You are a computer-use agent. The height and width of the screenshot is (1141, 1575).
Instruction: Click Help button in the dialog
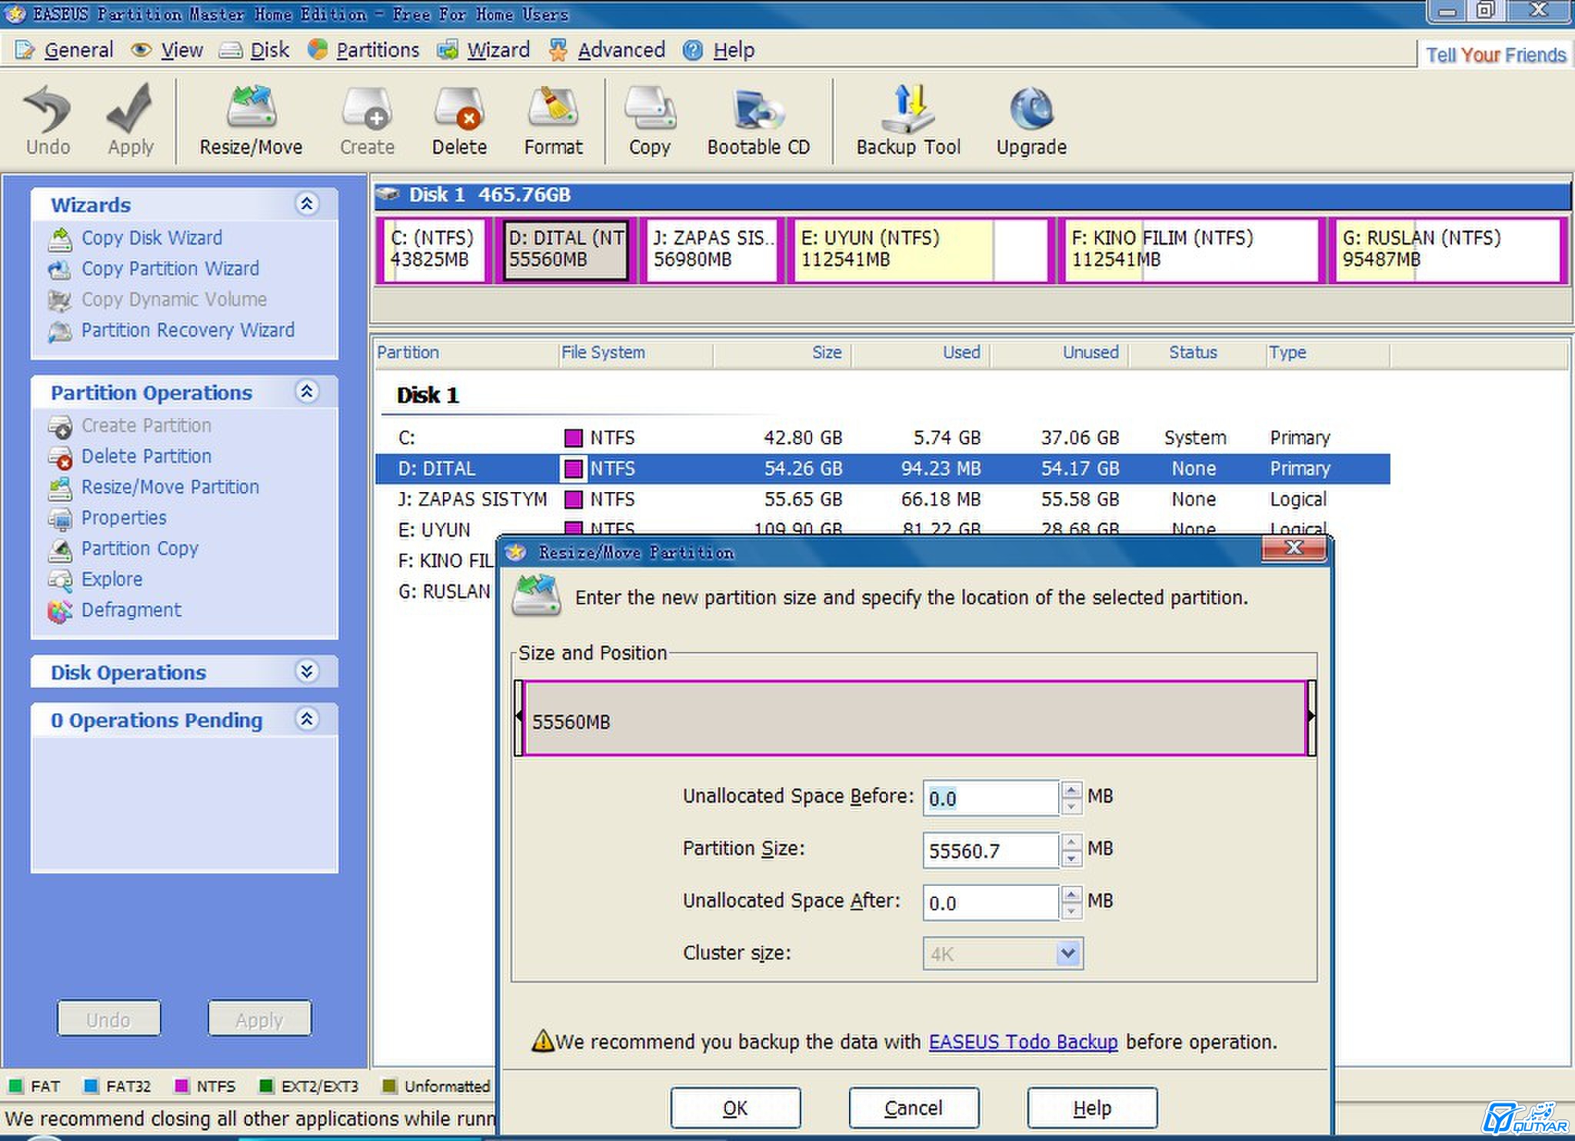click(1092, 1108)
